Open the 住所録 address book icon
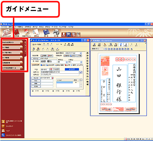The width and height of the screenshot is (153, 141). pyautogui.click(x=17, y=33)
